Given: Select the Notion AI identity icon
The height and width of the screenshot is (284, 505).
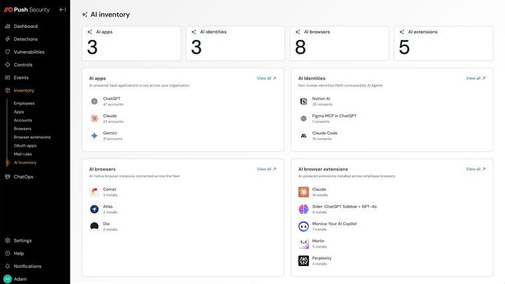Looking at the screenshot, I should coord(304,102).
